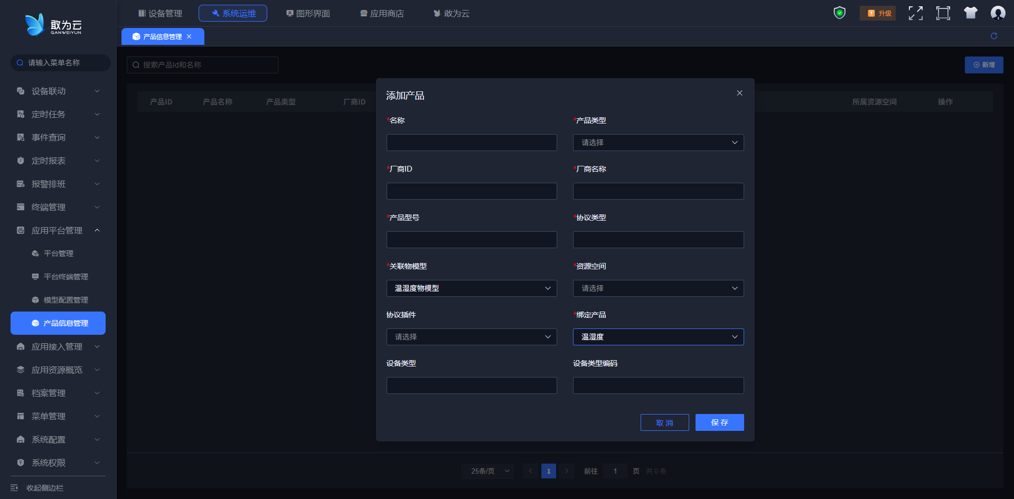This screenshot has height=499, width=1014.
Task: Open 平台管理 submenu item
Action: click(58, 253)
